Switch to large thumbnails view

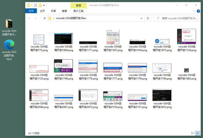pyautogui.click(x=198, y=133)
